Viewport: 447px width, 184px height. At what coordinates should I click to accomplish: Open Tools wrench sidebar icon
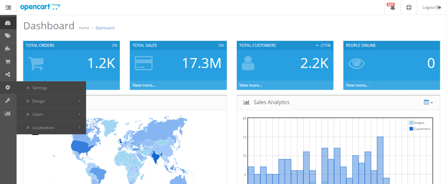8,100
